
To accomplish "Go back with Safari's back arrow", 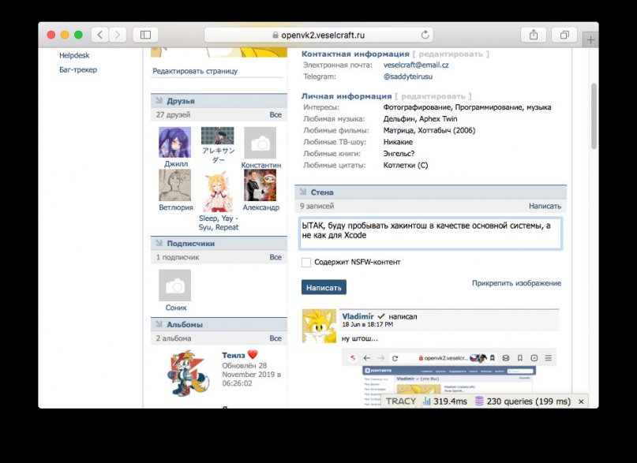I will pos(100,35).
